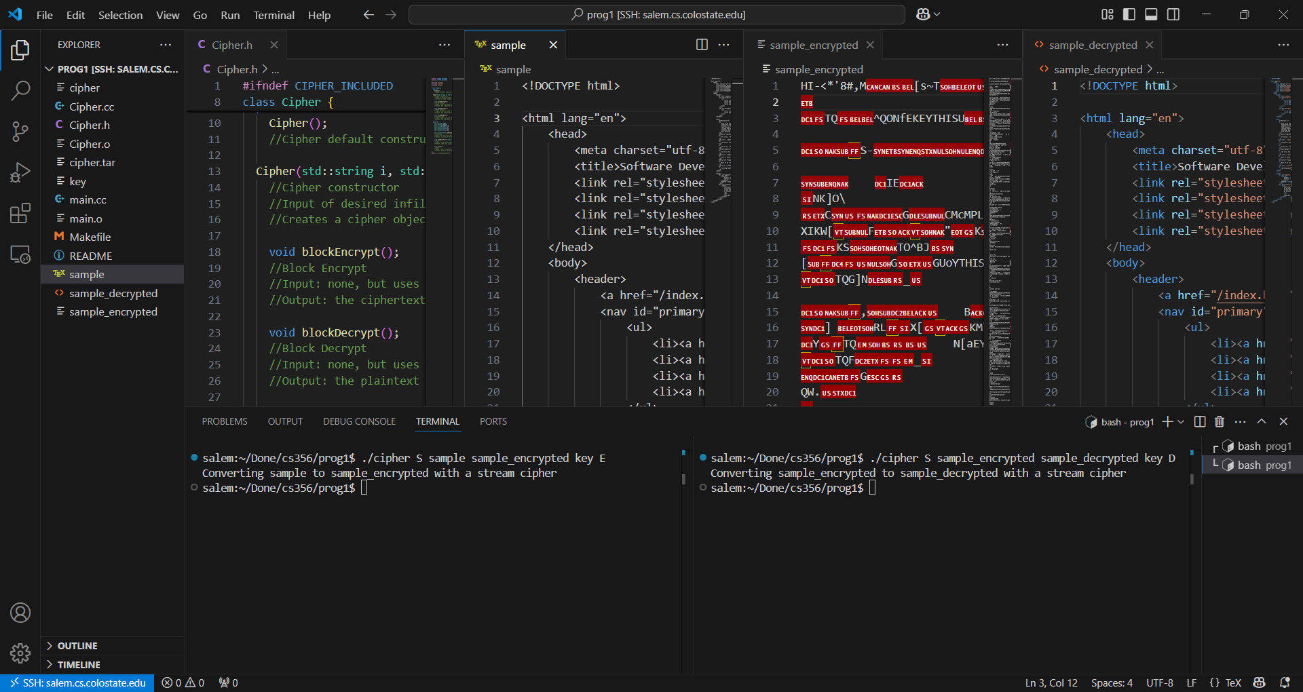Kill the active terminal with the trash icon
The image size is (1303, 692).
click(x=1219, y=421)
